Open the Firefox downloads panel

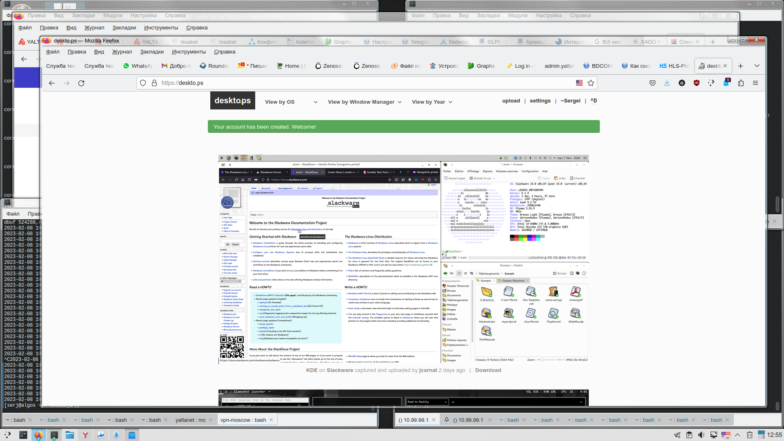click(667, 83)
